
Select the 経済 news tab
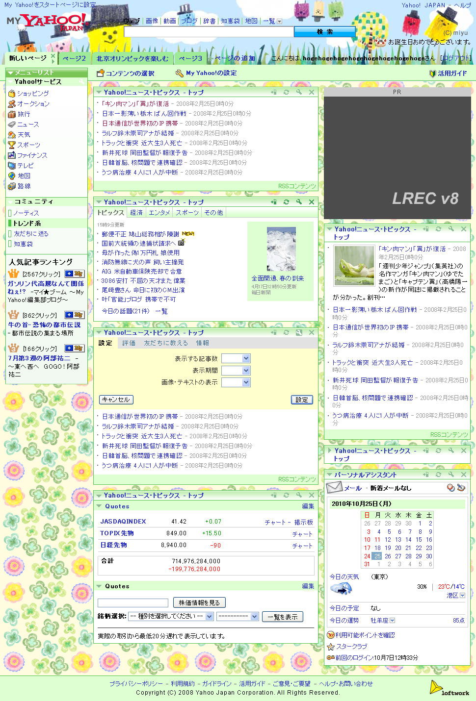tap(136, 212)
